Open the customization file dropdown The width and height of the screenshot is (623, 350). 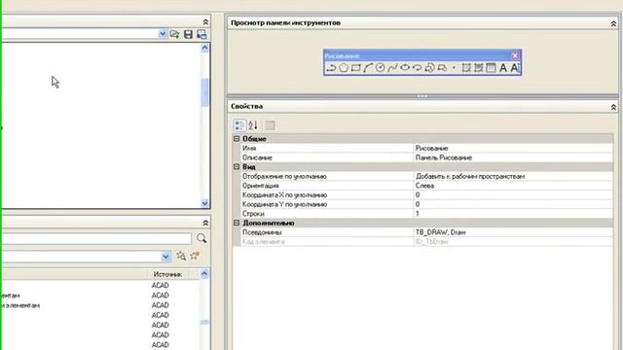coord(163,34)
